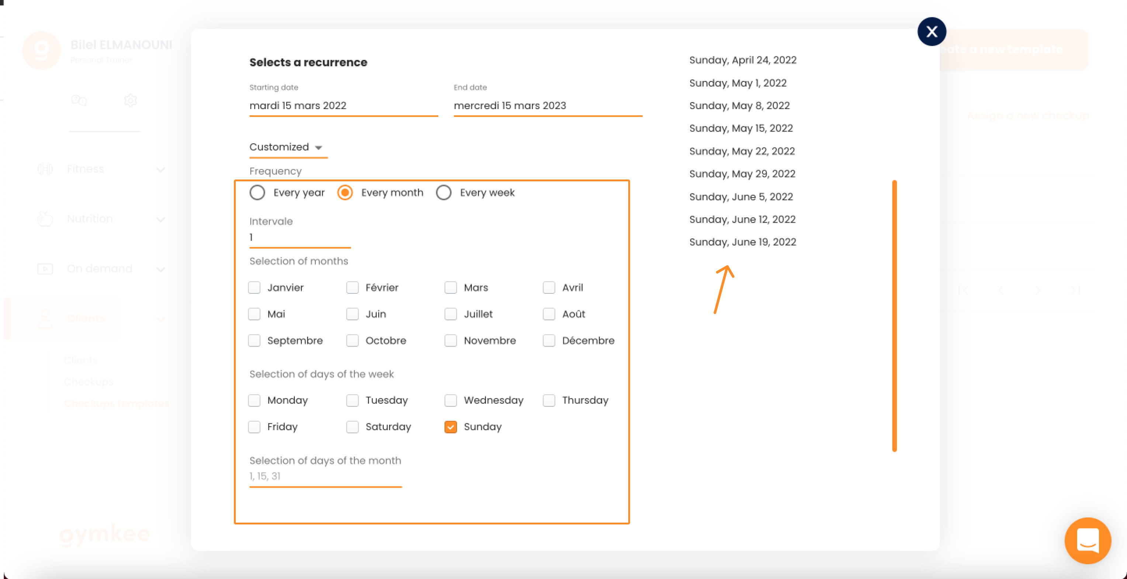Click the On demand video icon

point(45,268)
